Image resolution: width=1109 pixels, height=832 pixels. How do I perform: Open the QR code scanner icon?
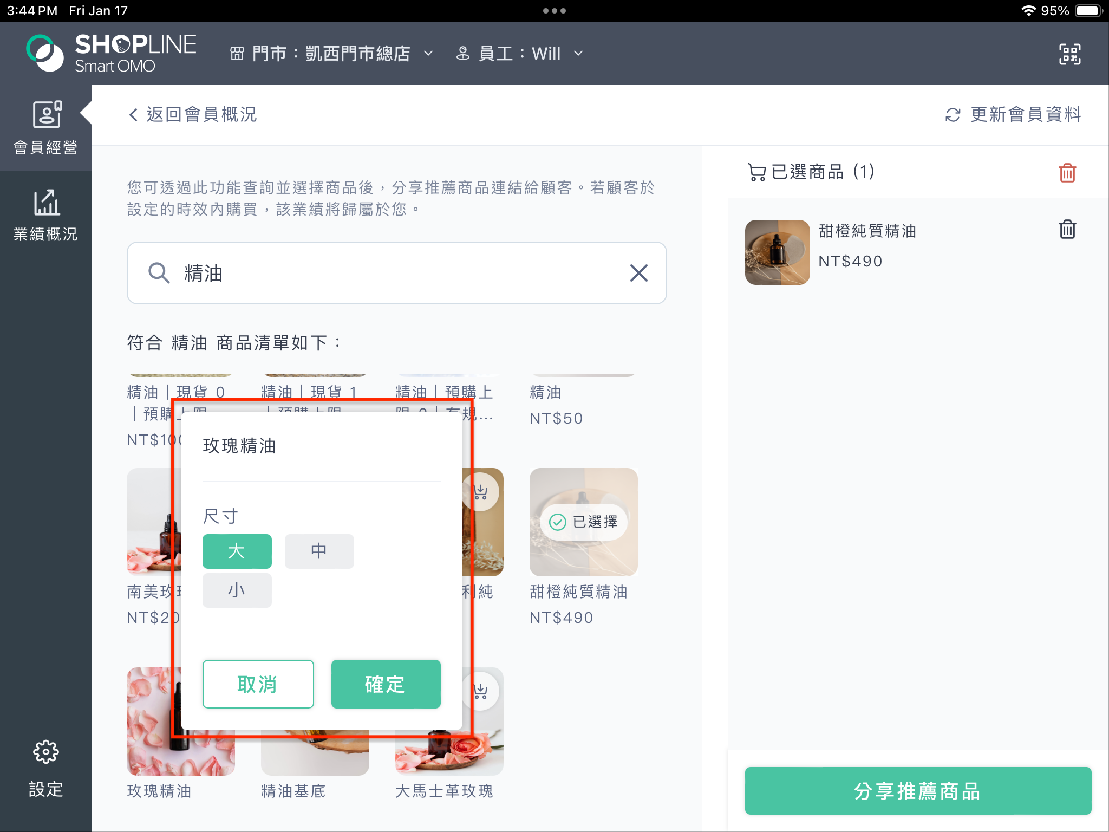click(x=1069, y=54)
